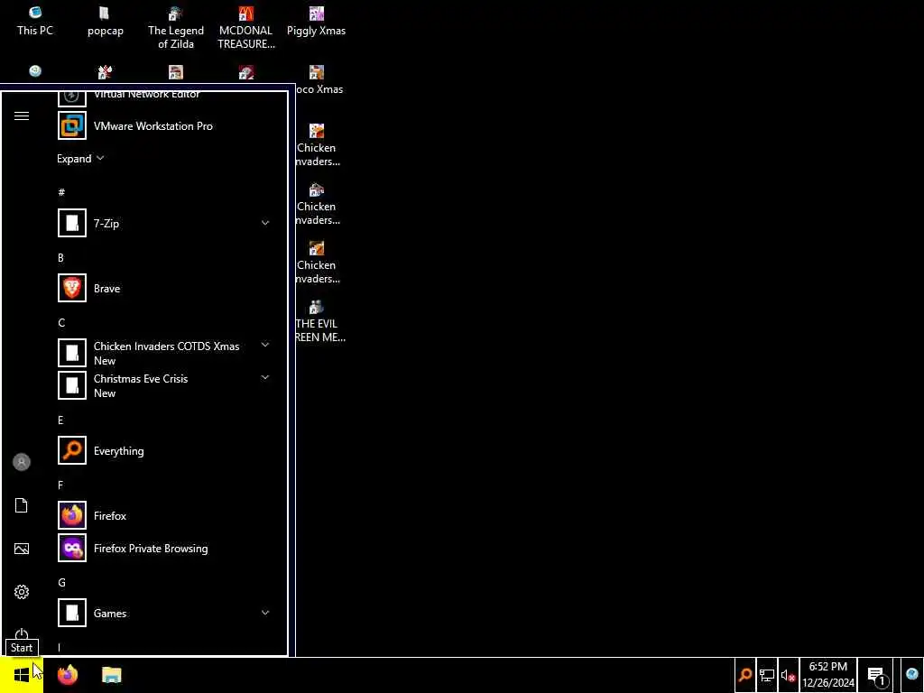
Task: Click the Windows Start button
Action: point(22,675)
